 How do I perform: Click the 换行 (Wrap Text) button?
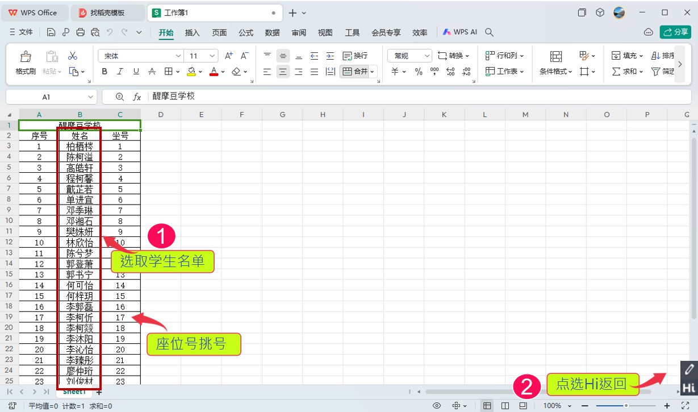click(x=355, y=56)
